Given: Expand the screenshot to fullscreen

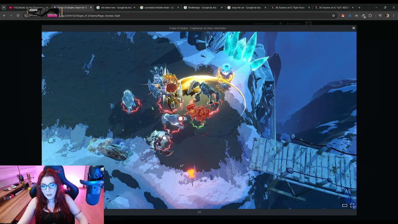Looking at the screenshot, I should (352, 205).
